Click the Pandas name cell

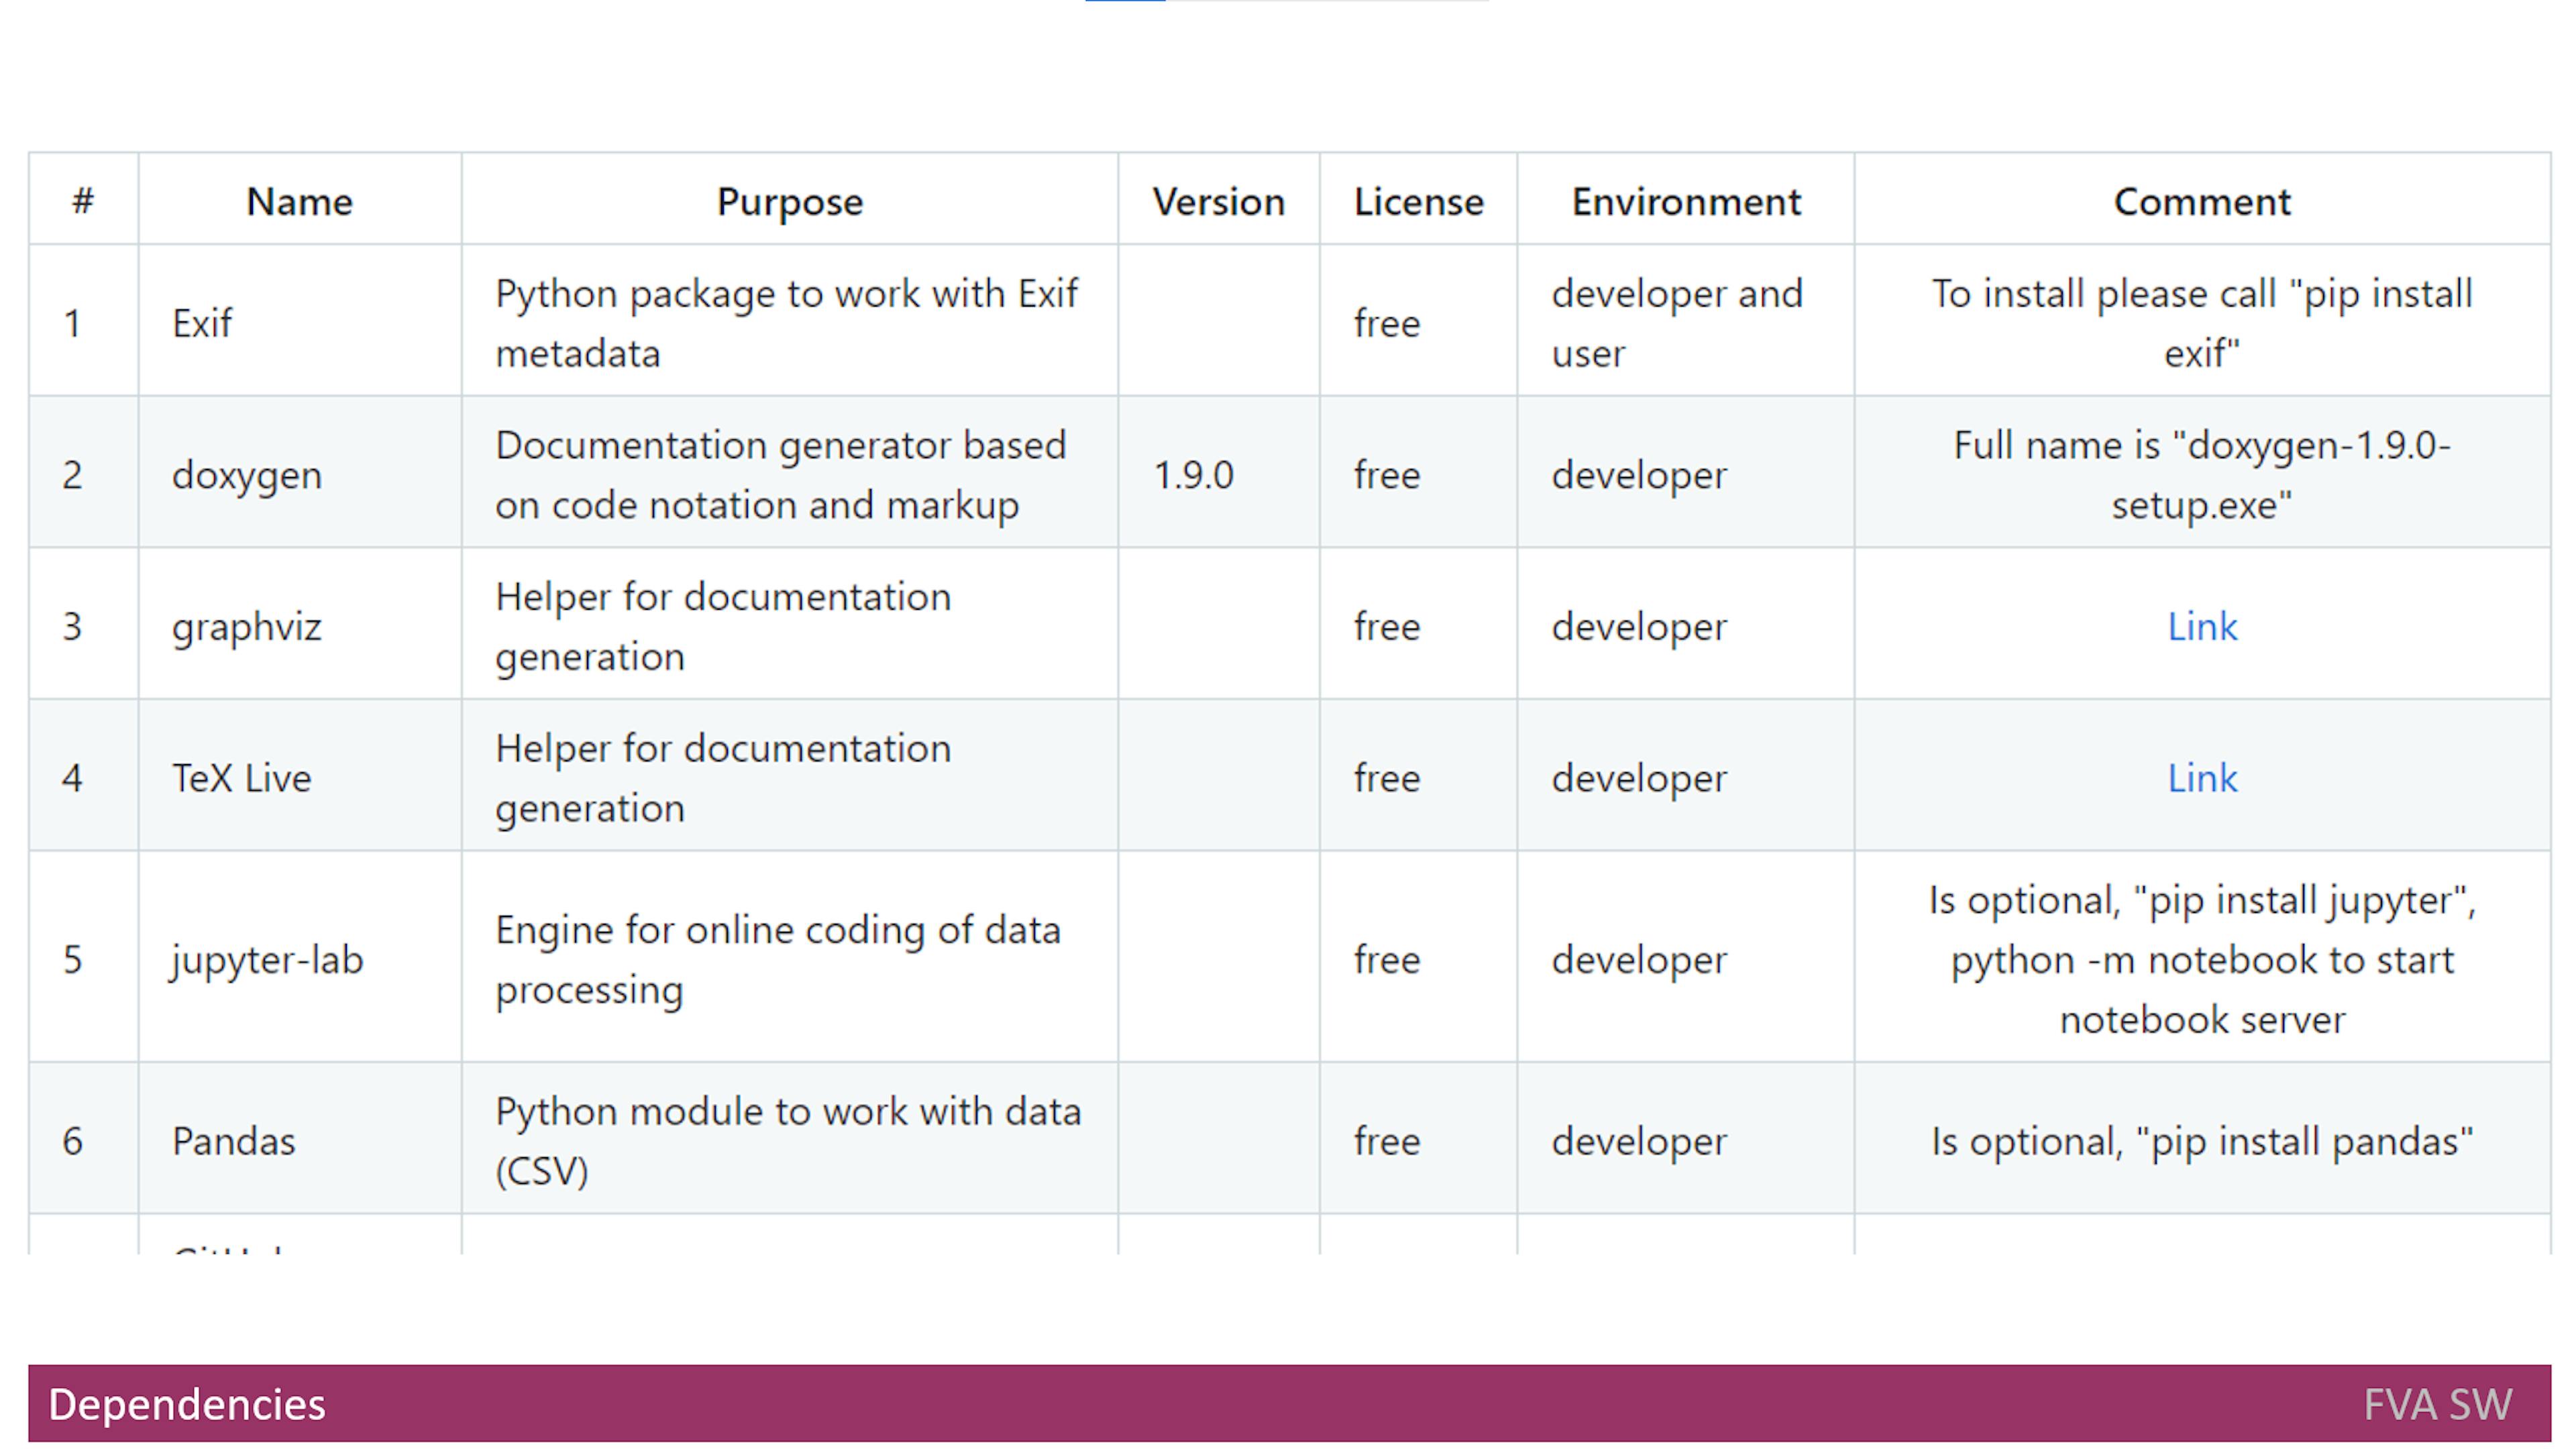coord(300,1140)
